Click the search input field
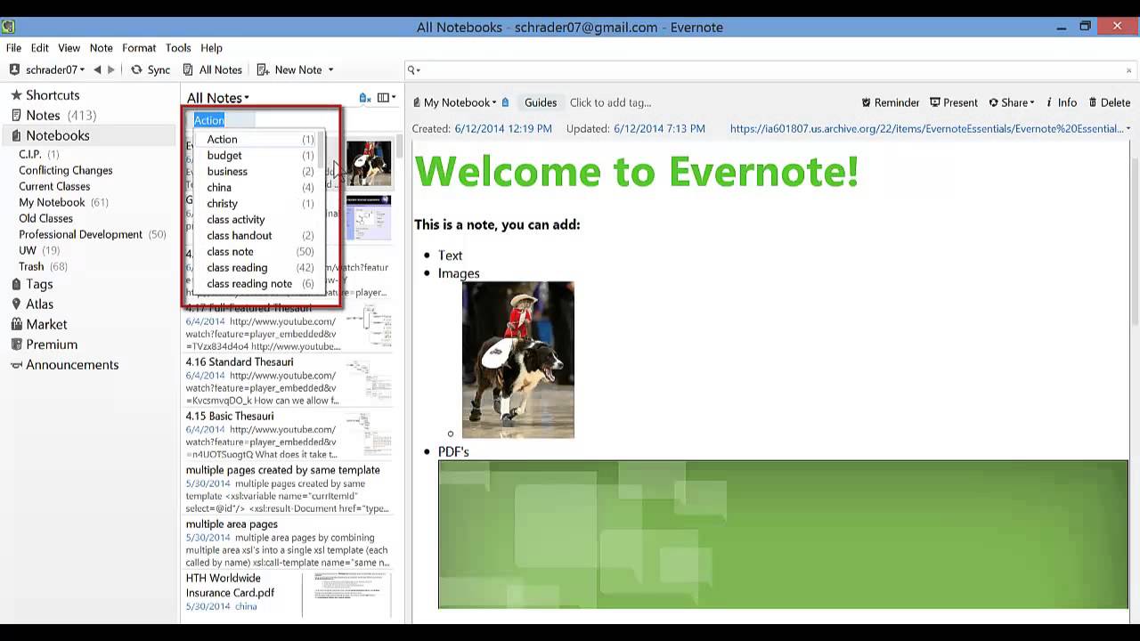Screen dimensions: 1140x641 click(770, 69)
